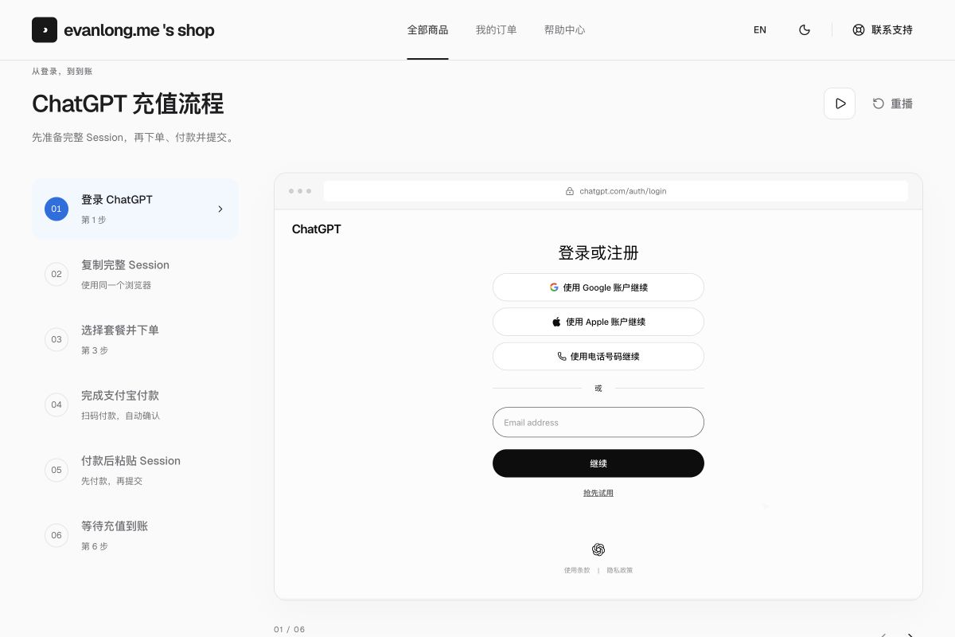Click text 先准备完整 Session，再下单、付款并提交。
This screenshot has height=637, width=955.
pyautogui.click(x=134, y=137)
